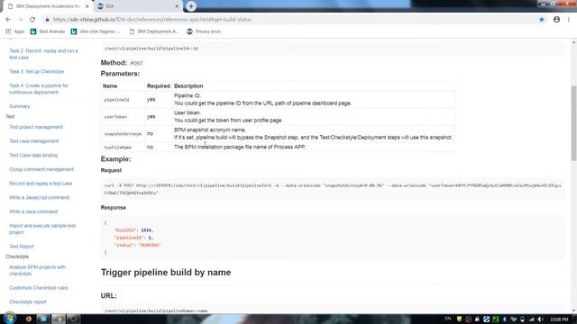This screenshot has height=324, width=577.
Task: Go to Test case management
Action: 34,141
